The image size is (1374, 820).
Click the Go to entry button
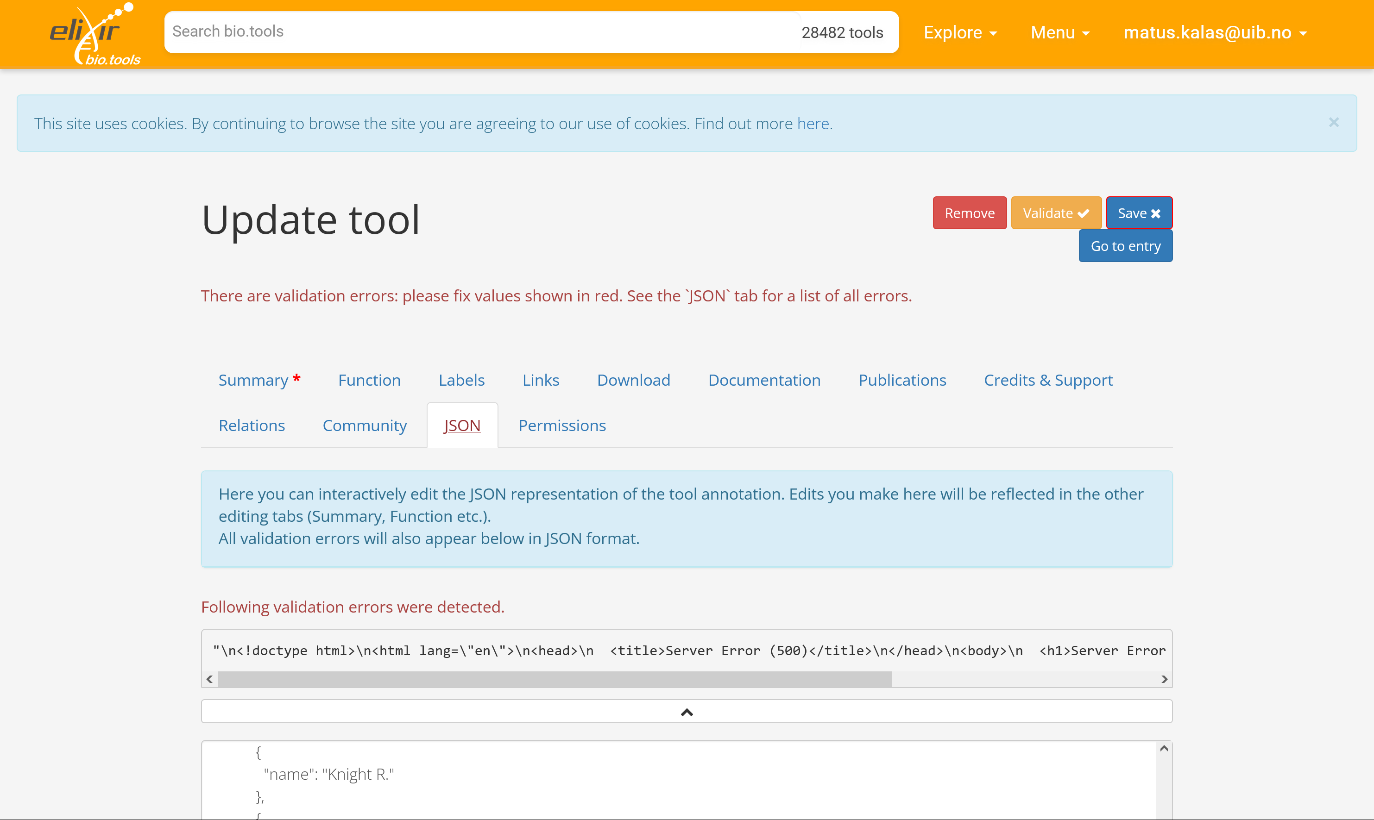(1125, 246)
